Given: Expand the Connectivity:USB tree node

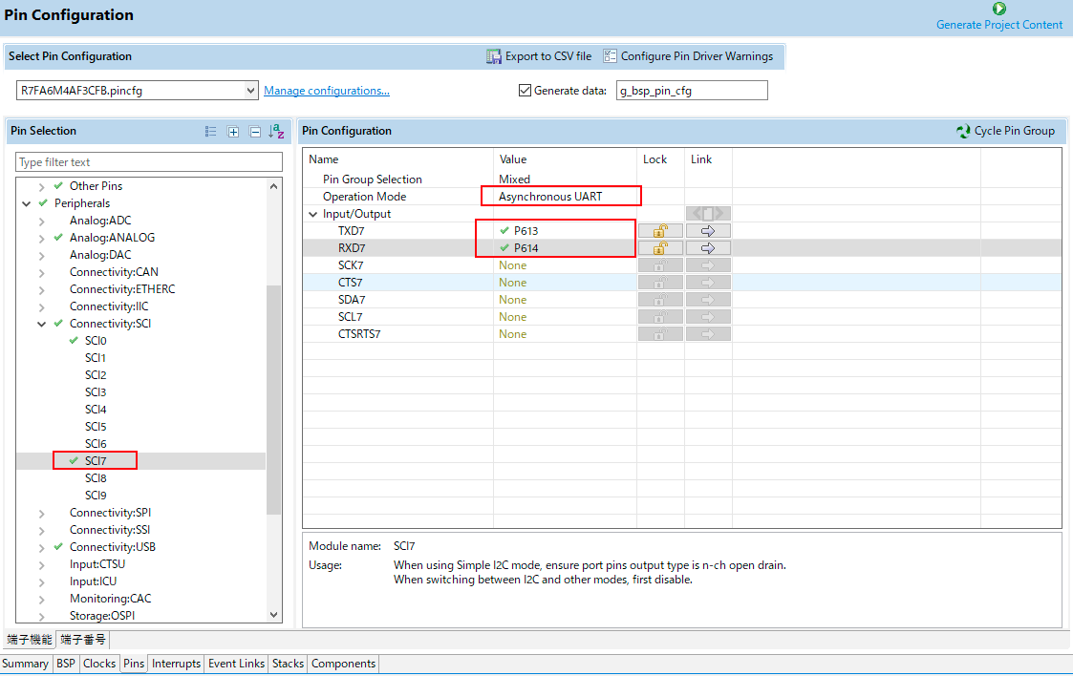Looking at the screenshot, I should click(x=42, y=547).
